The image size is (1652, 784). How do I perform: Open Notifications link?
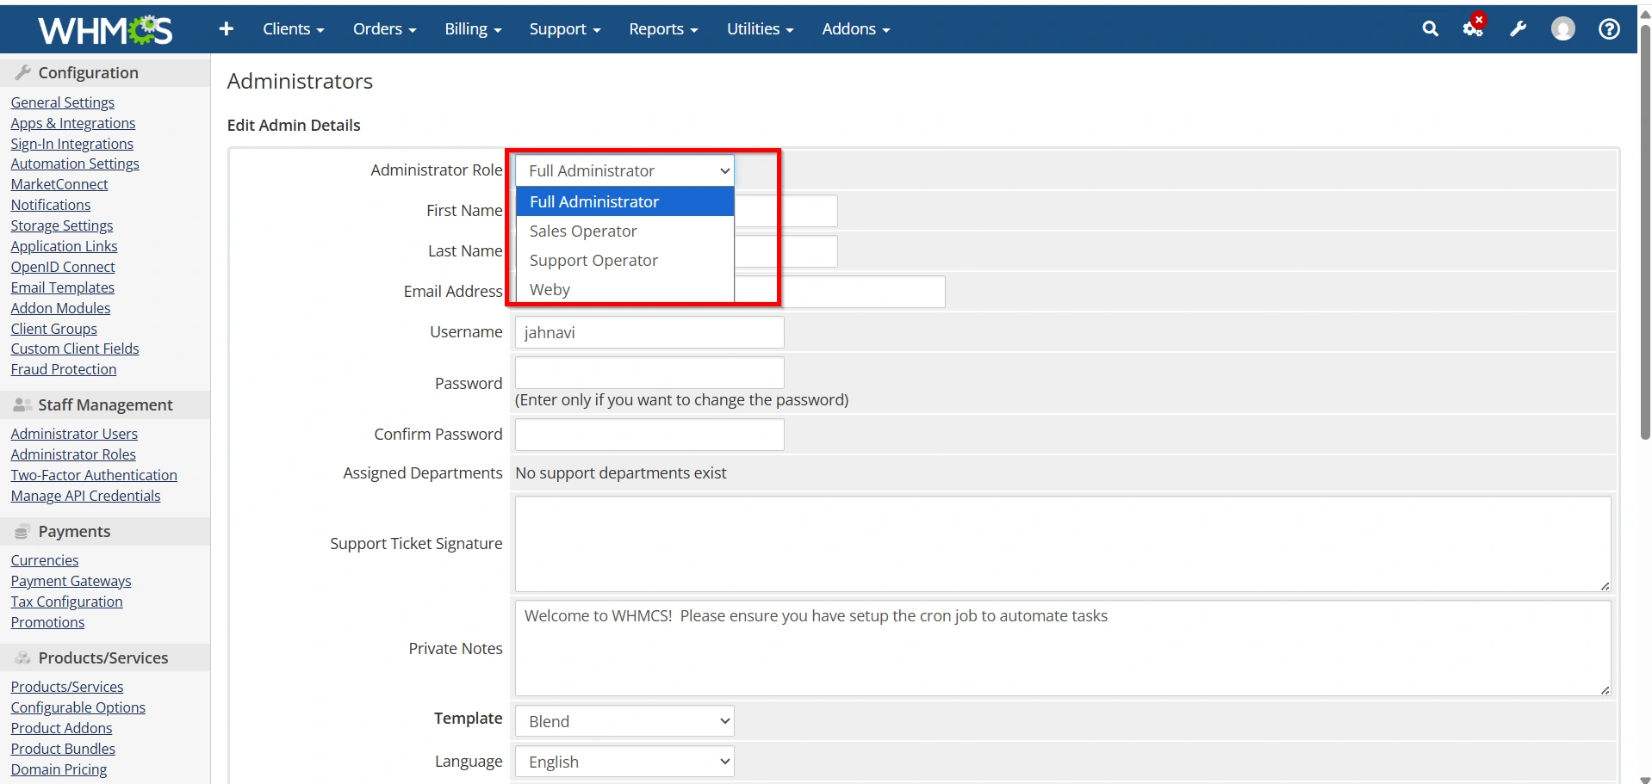click(50, 205)
